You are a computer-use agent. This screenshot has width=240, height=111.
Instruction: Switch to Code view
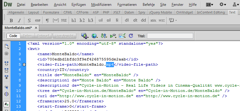point(13,36)
